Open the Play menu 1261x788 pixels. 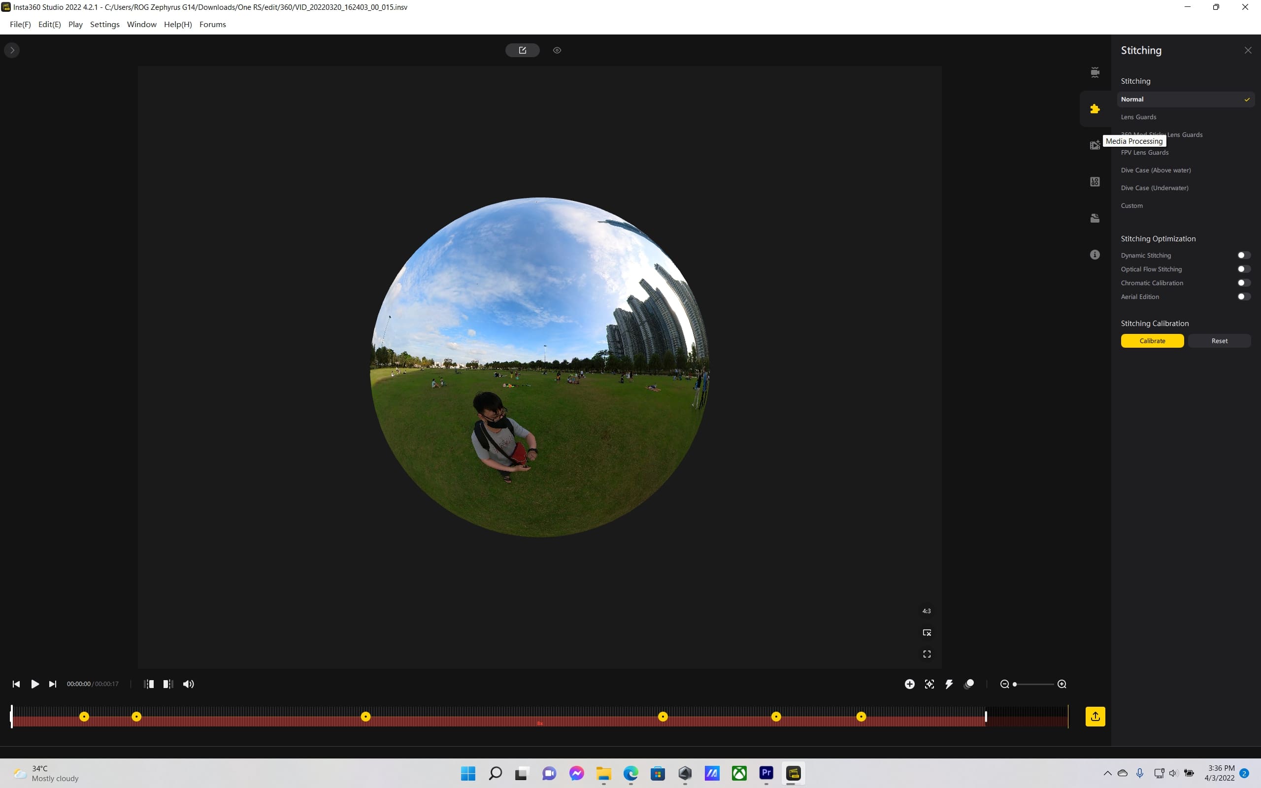pos(75,25)
